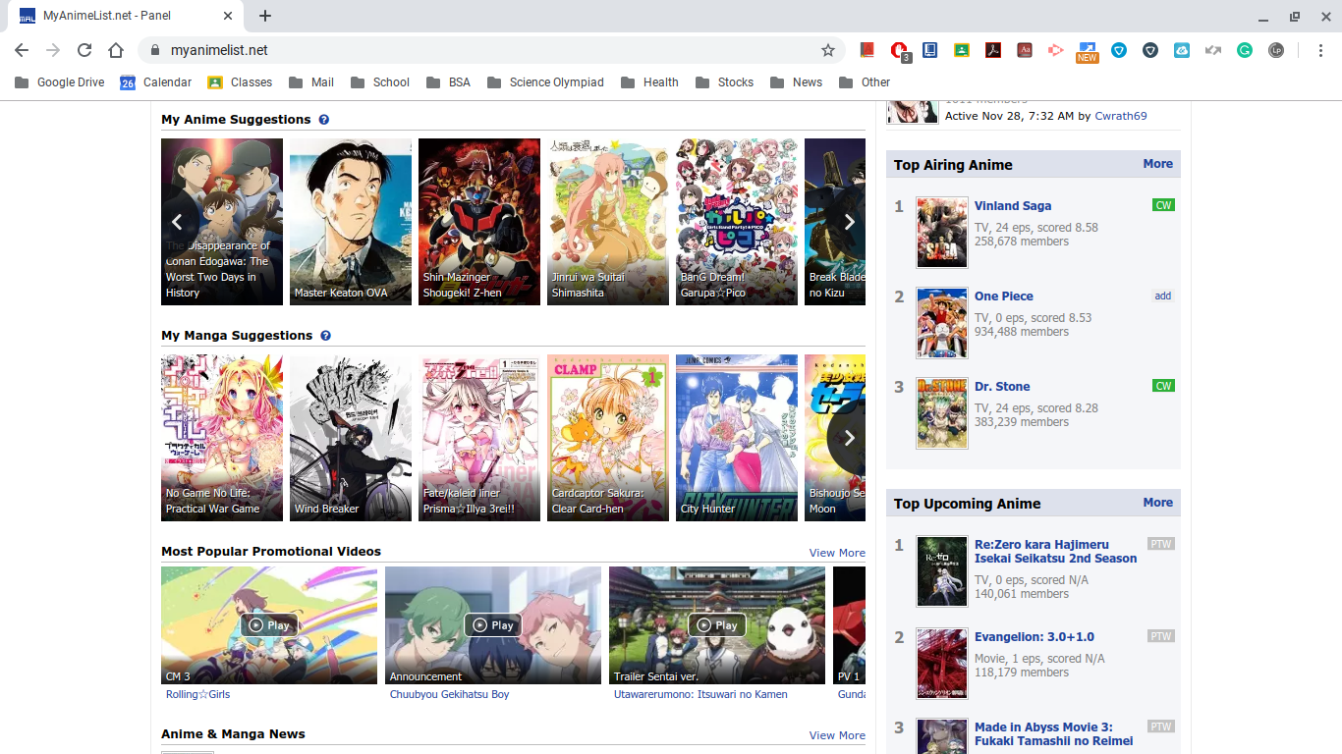Click the CW status on Dr. Stone
Image resolution: width=1342 pixels, height=754 pixels.
tap(1163, 386)
